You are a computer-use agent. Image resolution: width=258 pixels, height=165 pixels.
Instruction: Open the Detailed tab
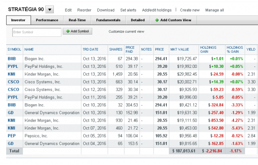[x=138, y=20]
